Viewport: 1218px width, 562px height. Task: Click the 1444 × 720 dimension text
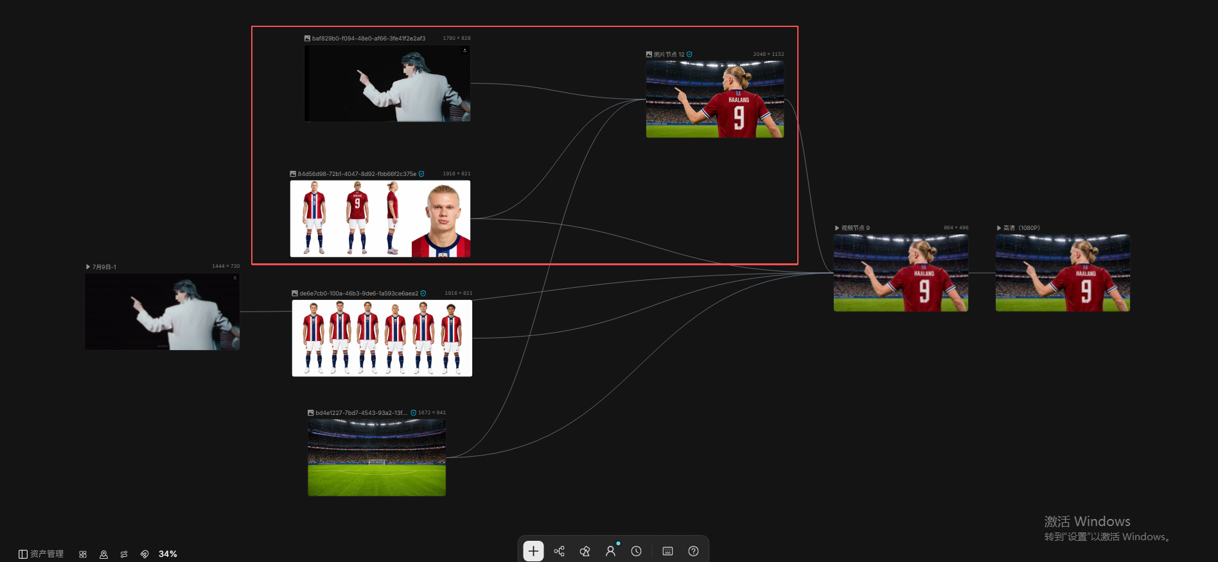tap(226, 267)
